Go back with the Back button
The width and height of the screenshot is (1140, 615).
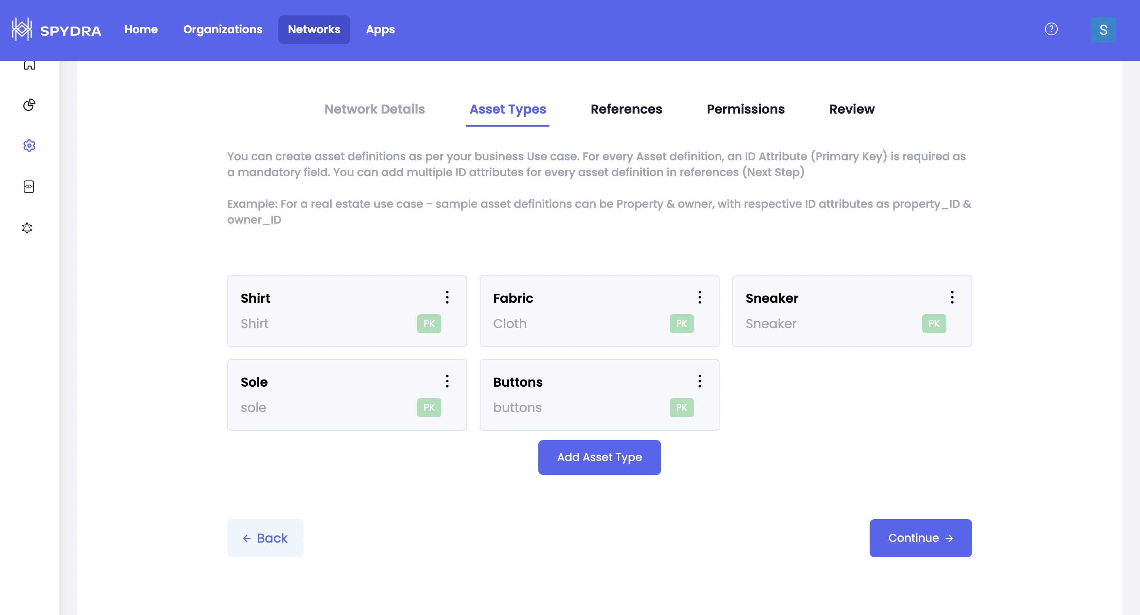(265, 538)
